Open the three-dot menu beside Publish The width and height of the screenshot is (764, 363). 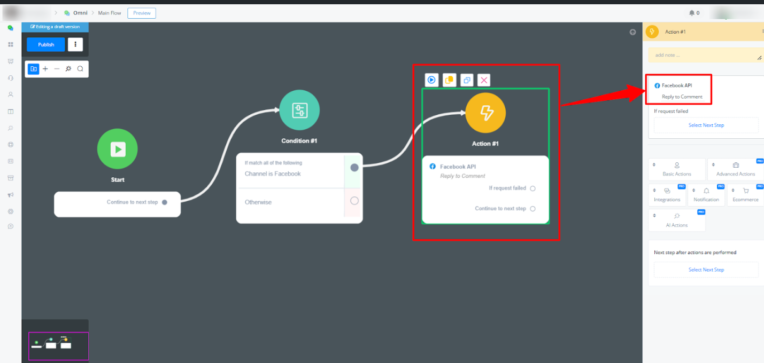pyautogui.click(x=75, y=44)
